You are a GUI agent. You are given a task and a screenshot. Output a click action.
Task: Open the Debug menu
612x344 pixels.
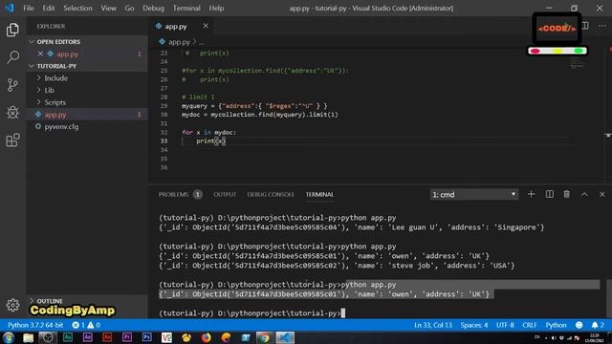[153, 8]
